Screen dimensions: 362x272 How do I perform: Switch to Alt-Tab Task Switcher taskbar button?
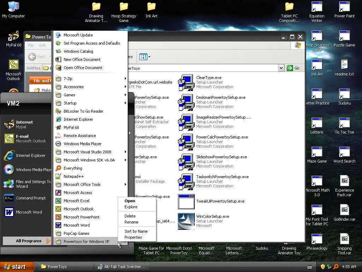[x=122, y=267]
